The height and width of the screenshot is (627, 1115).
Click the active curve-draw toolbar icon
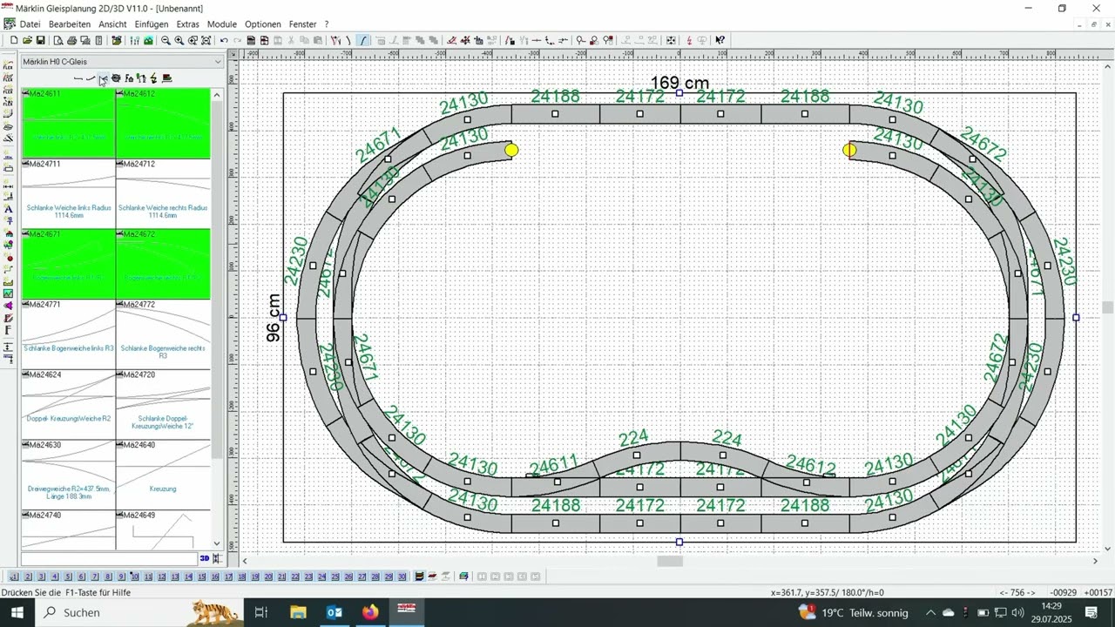point(362,40)
